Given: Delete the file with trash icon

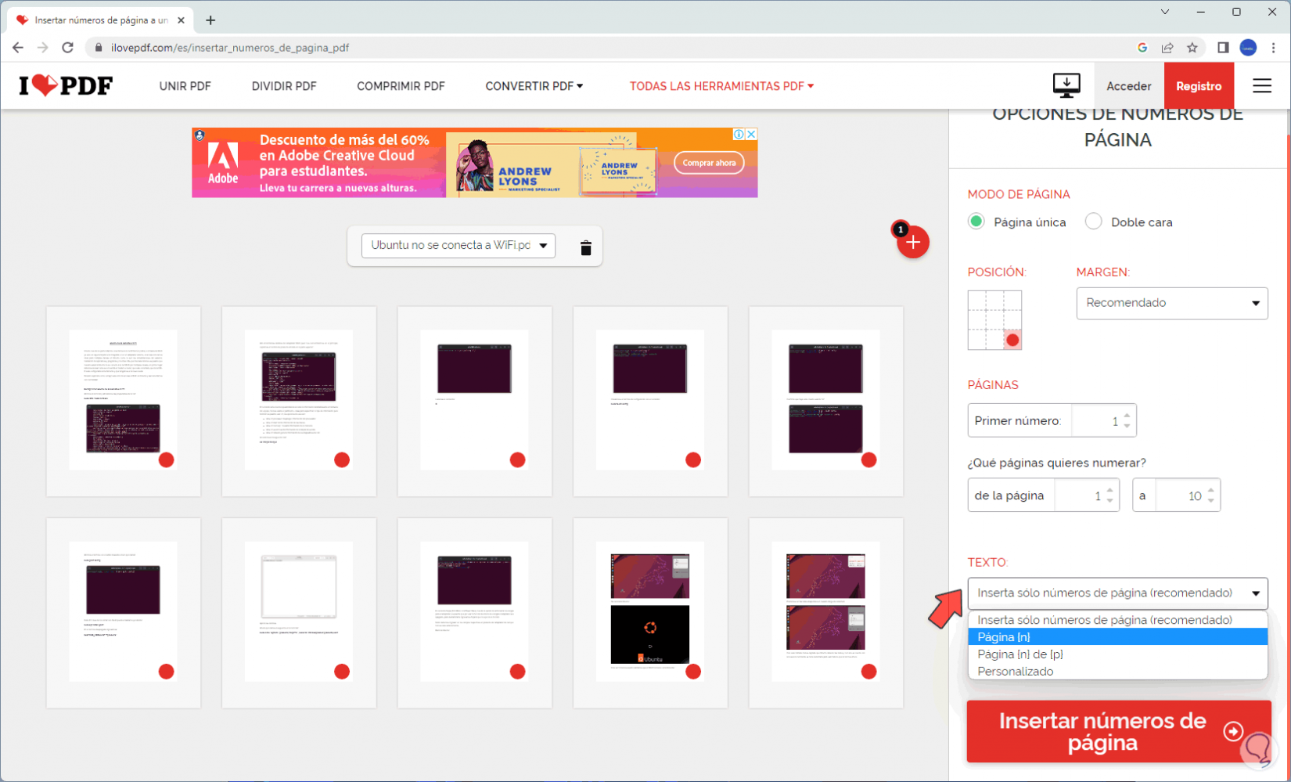Looking at the screenshot, I should (x=585, y=247).
